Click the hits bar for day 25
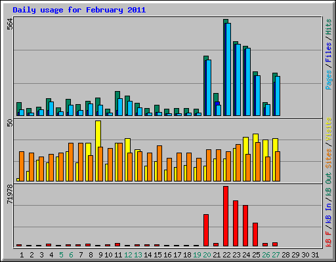The image size is (336, 262). pyautogui.click(x=254, y=94)
